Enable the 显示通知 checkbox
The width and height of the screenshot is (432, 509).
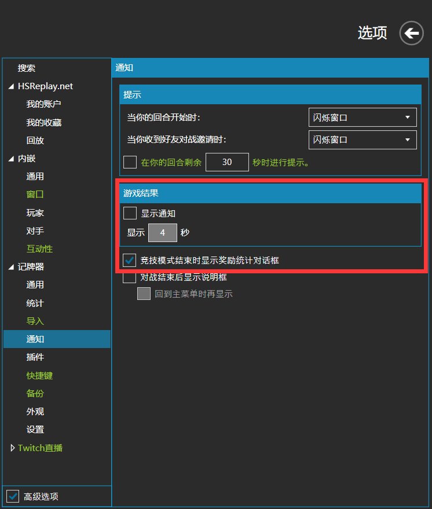click(x=130, y=213)
